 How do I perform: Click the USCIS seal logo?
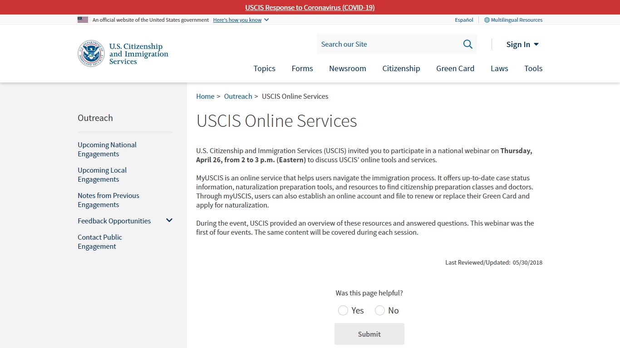point(91,53)
